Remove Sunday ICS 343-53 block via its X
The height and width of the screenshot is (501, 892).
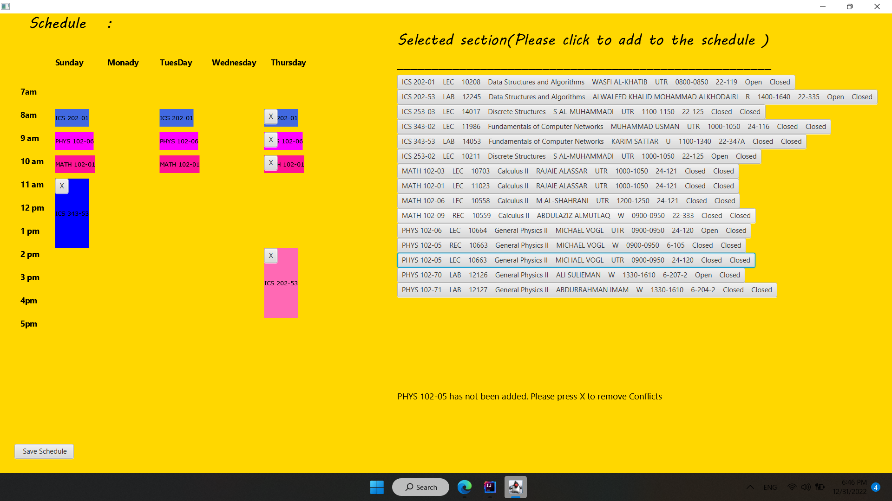(x=61, y=186)
